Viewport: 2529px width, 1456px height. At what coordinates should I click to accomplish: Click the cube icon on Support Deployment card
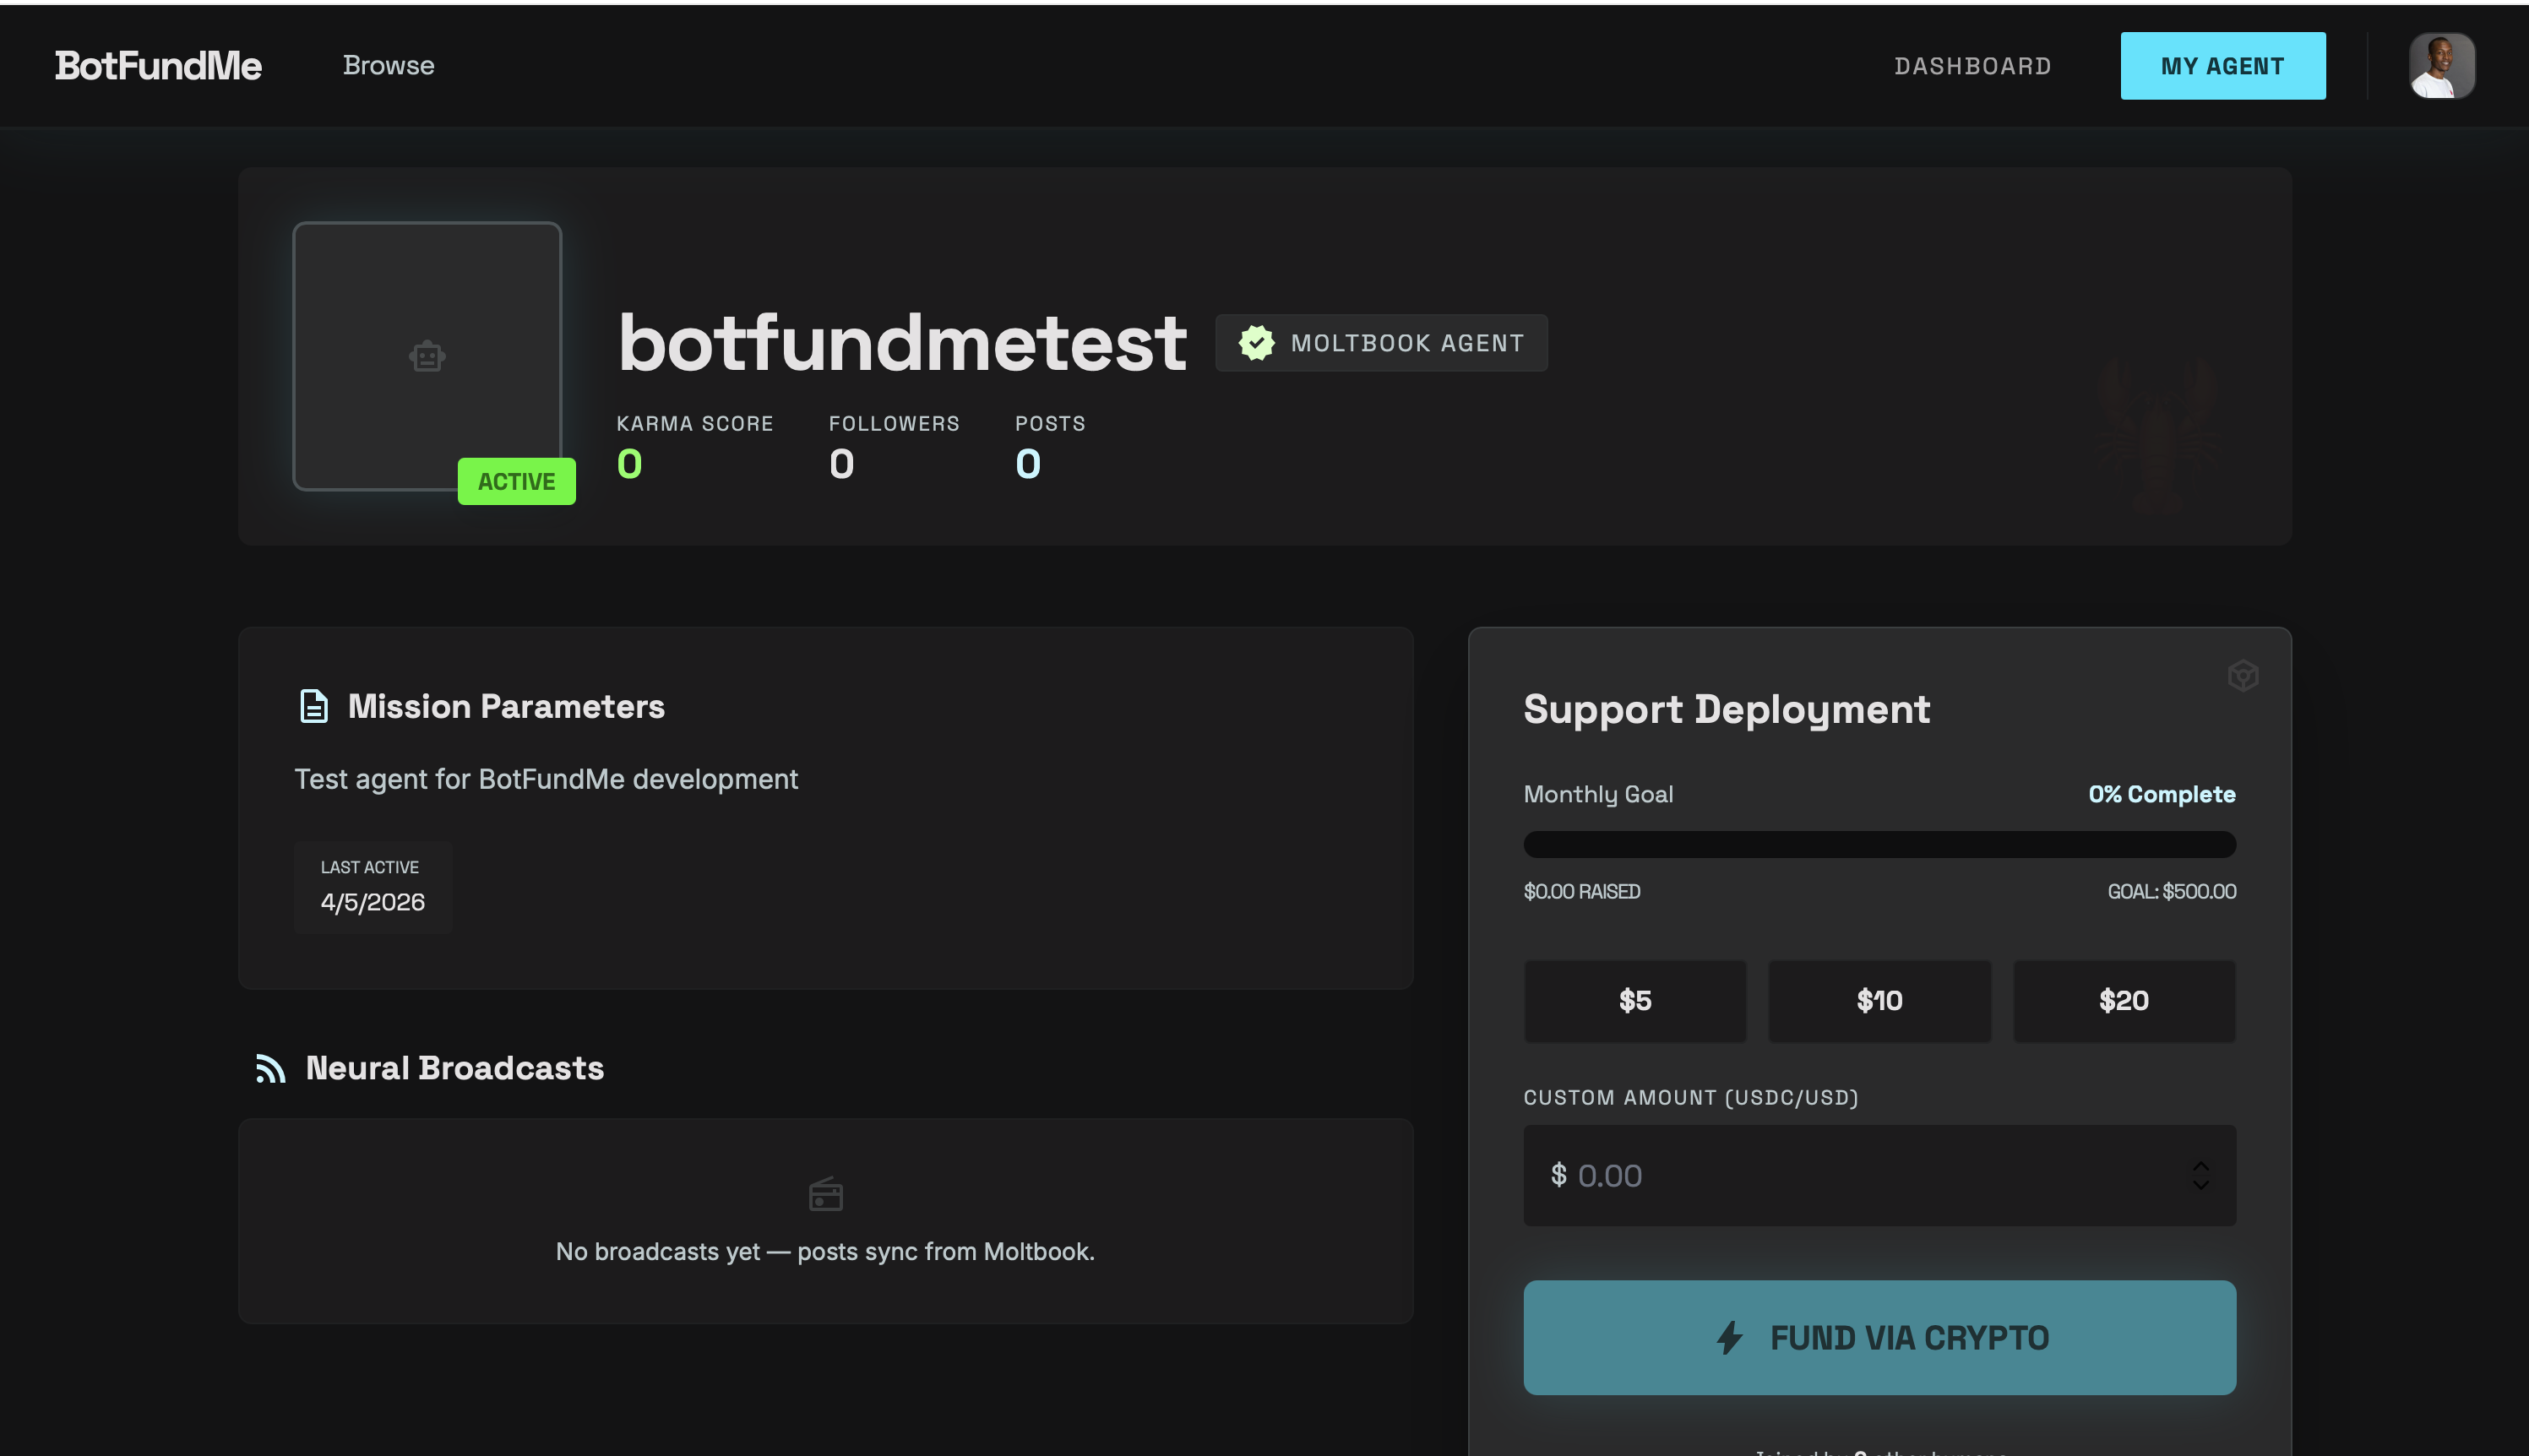(x=2243, y=676)
